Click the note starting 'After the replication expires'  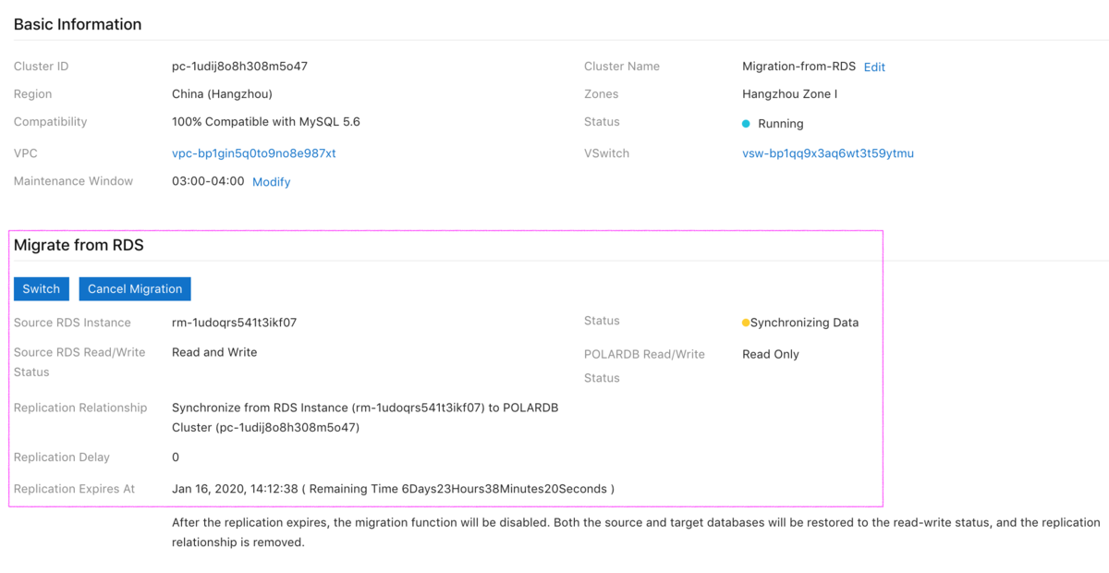636,532
